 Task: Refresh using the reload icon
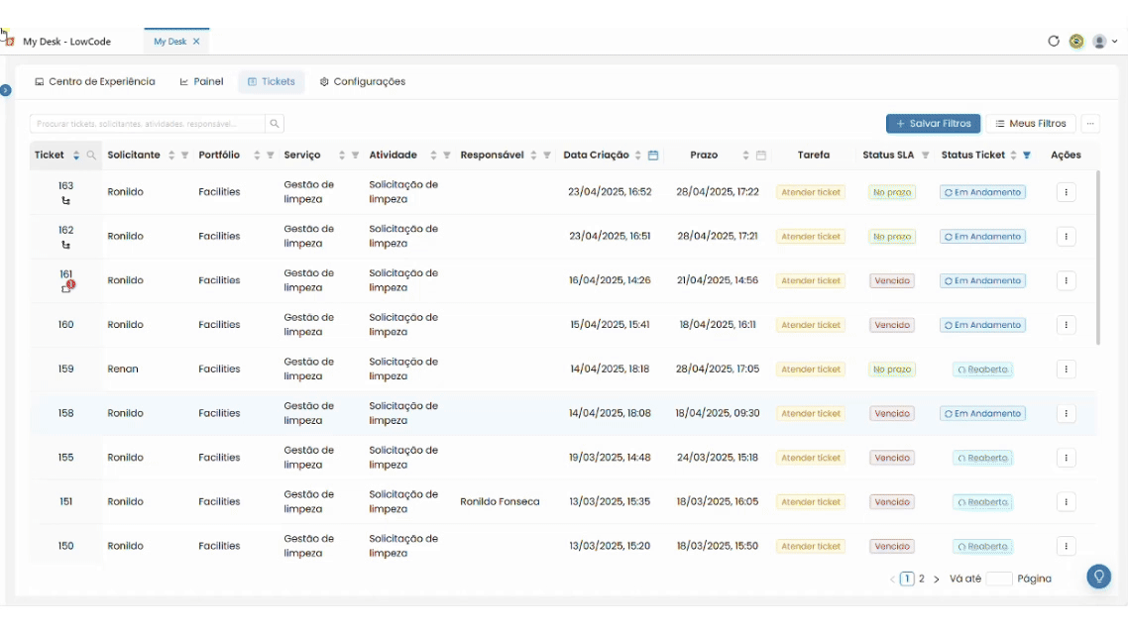coord(1054,41)
